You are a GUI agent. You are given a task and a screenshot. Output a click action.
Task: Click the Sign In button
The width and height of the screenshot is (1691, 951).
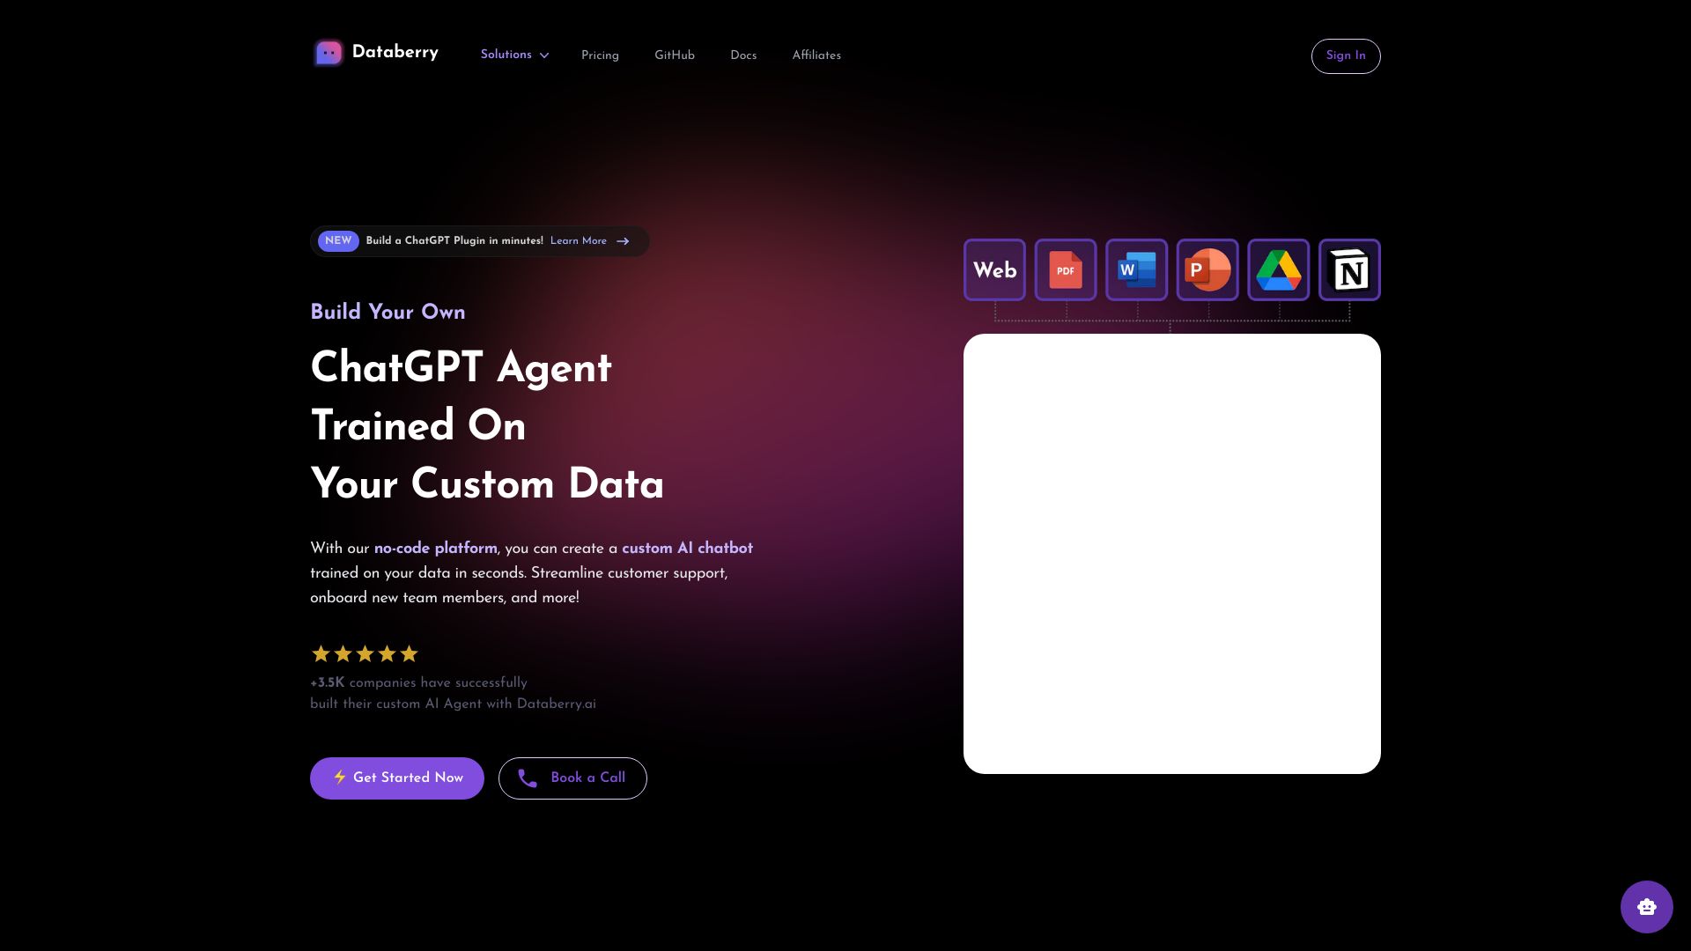pyautogui.click(x=1346, y=55)
